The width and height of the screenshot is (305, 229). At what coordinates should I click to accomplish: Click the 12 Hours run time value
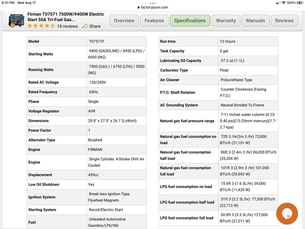[227, 41]
